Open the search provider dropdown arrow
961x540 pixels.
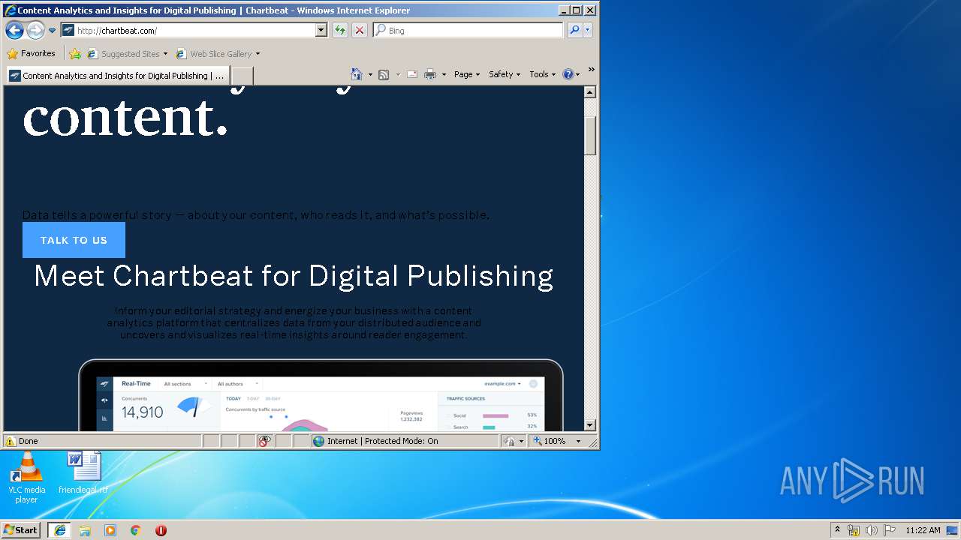pos(588,30)
